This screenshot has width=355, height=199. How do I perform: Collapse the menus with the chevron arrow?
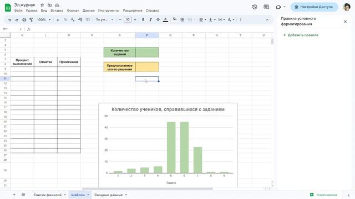(267, 20)
